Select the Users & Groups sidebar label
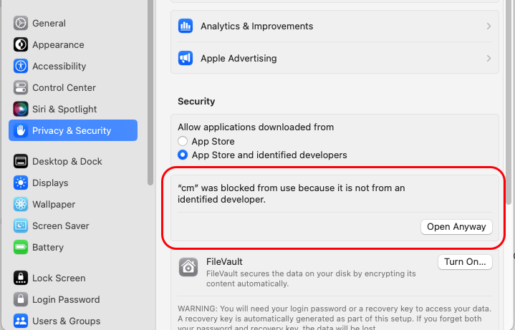 (67, 321)
